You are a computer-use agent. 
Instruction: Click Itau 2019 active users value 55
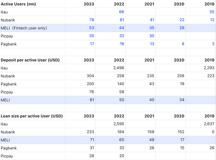click(212, 12)
